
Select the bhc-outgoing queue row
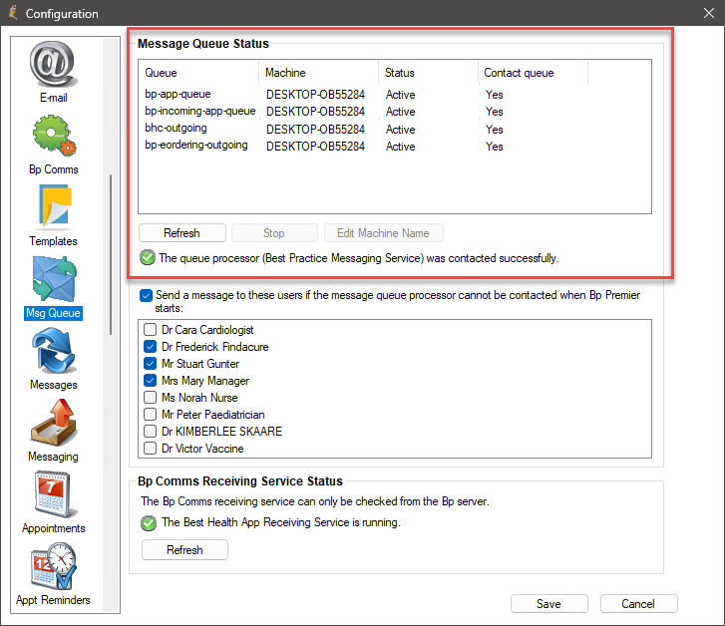click(x=395, y=129)
